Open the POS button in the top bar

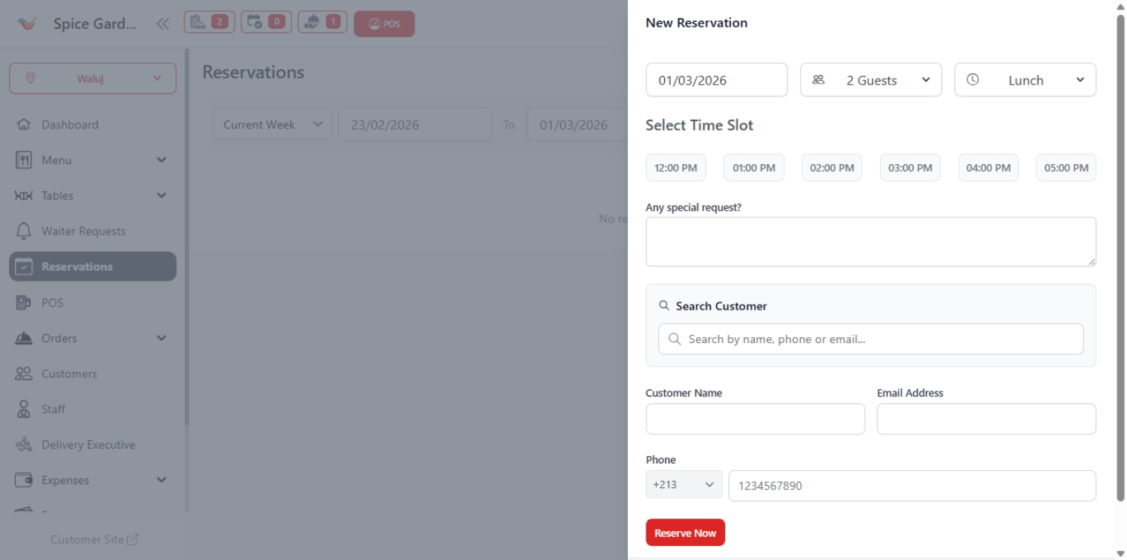point(384,23)
